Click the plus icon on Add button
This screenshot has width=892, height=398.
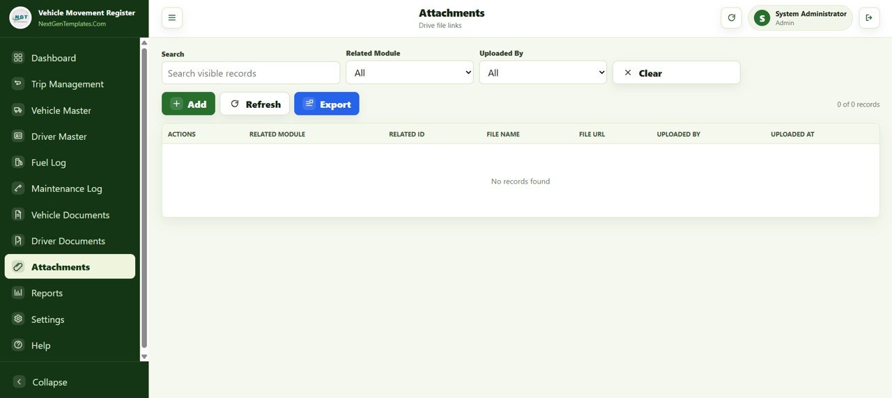(x=176, y=104)
